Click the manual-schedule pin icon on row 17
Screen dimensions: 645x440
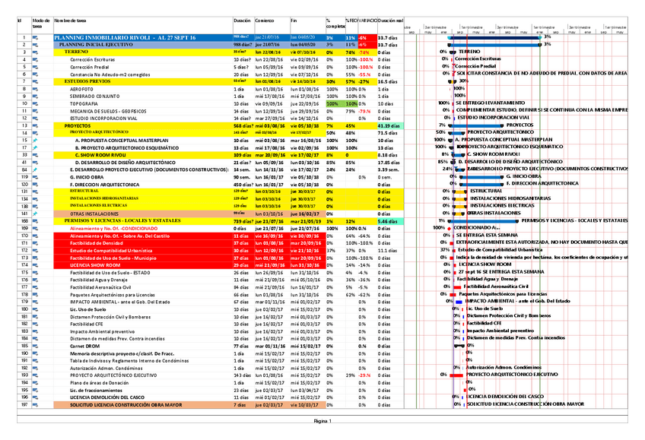(36, 147)
